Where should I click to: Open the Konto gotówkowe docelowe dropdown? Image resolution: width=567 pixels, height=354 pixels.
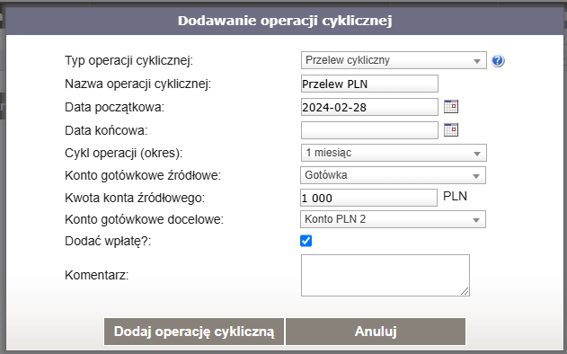point(393,219)
